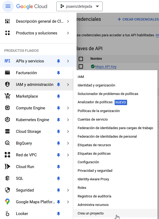Click the Cloud Run arrows icon
The image size is (159, 219).
click(x=7, y=166)
